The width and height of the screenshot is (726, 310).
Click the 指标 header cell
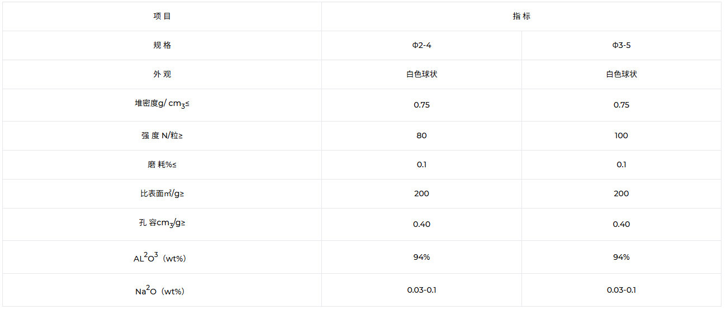click(521, 16)
